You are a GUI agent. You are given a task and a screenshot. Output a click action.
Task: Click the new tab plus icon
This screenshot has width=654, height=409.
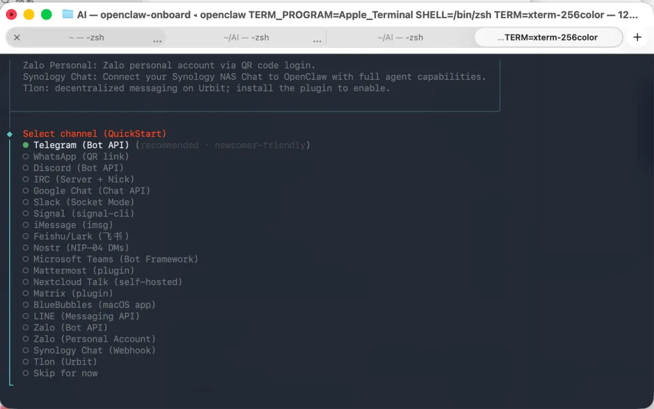tap(637, 37)
